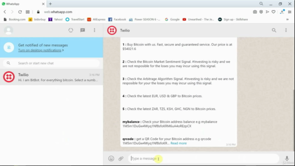Open the Facebook bookmark

pos(117,19)
